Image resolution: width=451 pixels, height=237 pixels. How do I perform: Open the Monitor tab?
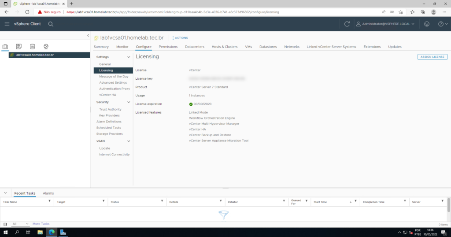coord(122,47)
